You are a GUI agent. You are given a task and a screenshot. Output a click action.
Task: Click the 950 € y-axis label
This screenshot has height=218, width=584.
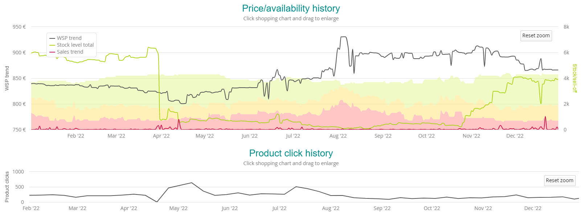pos(19,27)
